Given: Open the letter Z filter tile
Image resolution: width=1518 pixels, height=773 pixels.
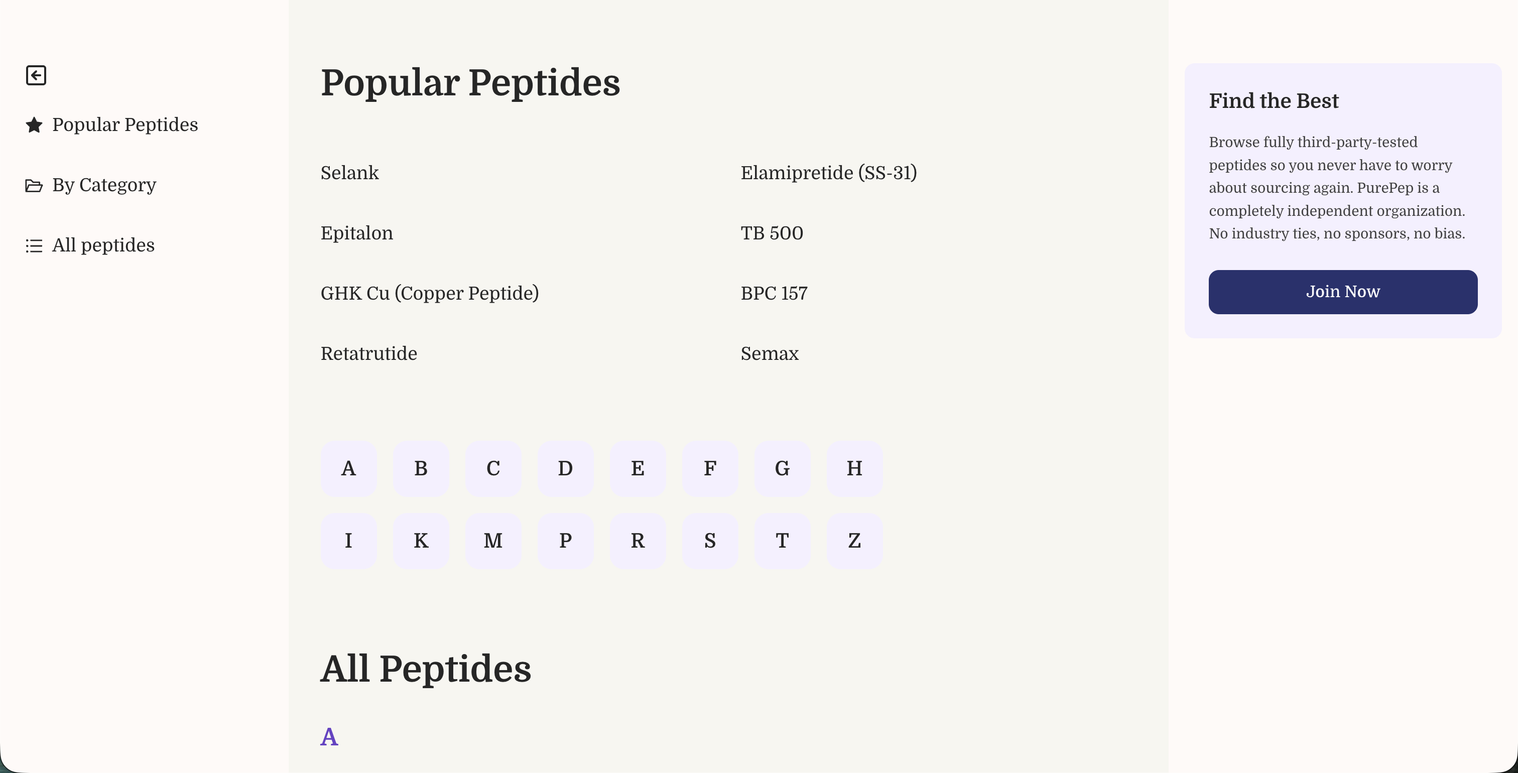Looking at the screenshot, I should [854, 540].
